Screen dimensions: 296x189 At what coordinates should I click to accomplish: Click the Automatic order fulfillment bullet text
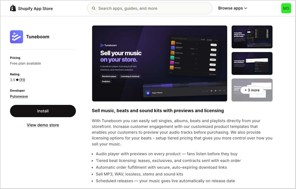point(161,168)
